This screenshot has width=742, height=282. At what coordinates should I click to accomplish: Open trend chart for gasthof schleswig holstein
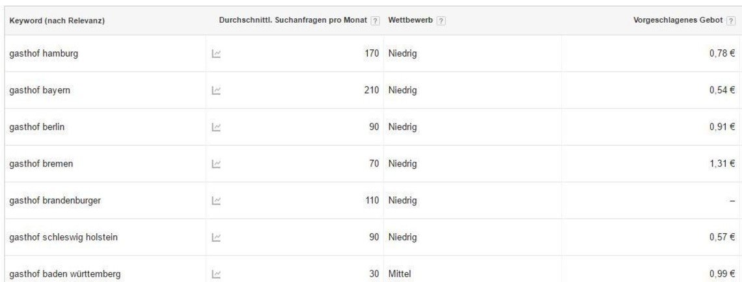click(216, 238)
